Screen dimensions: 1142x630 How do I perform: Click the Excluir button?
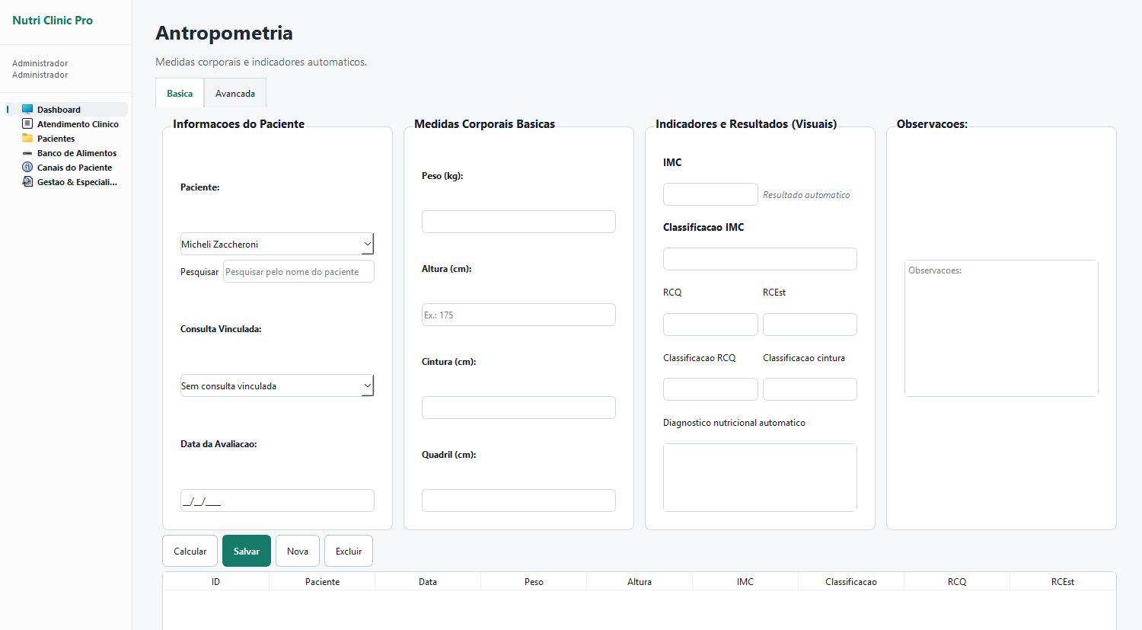349,551
